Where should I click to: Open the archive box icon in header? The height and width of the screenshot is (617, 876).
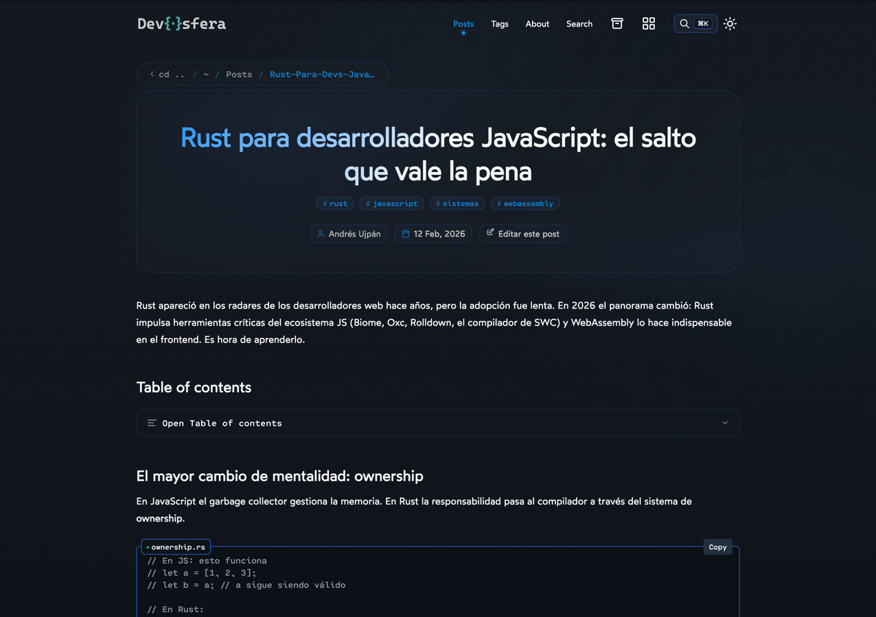pos(617,24)
